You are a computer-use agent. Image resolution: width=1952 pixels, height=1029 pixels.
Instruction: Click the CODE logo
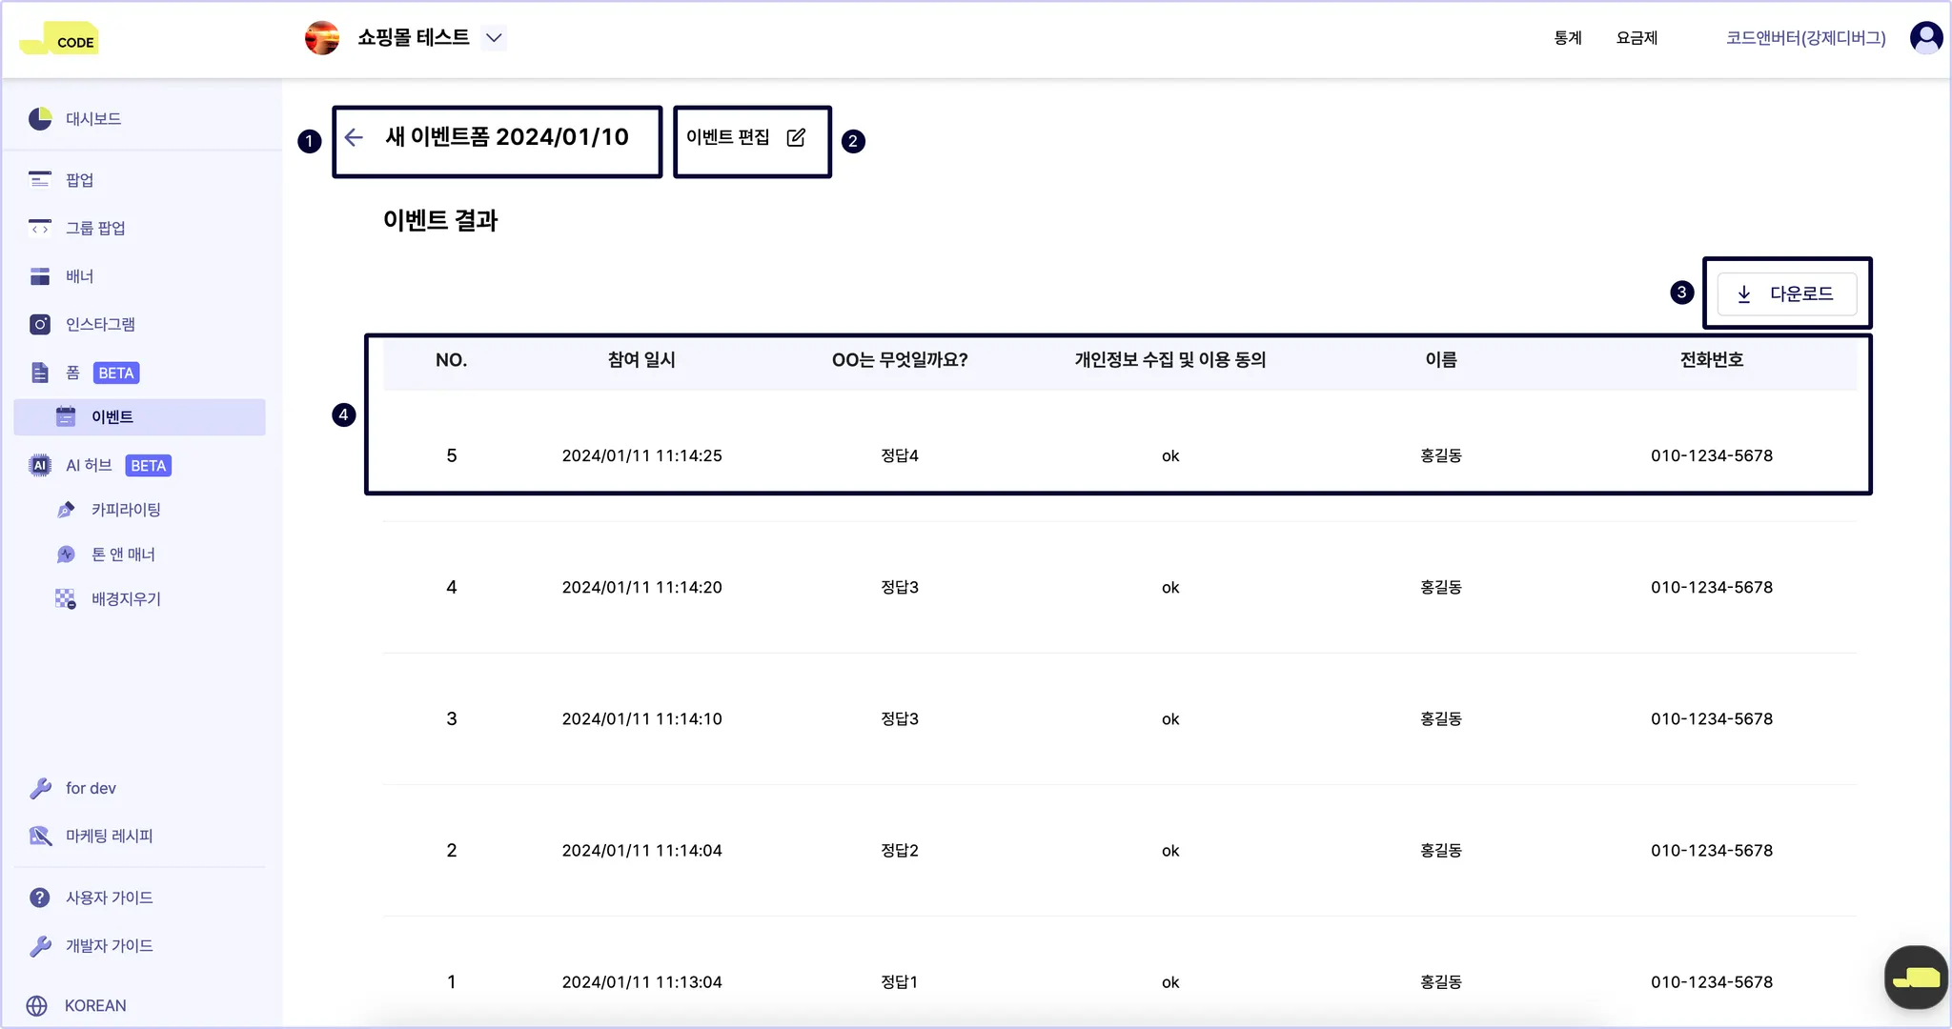59,40
